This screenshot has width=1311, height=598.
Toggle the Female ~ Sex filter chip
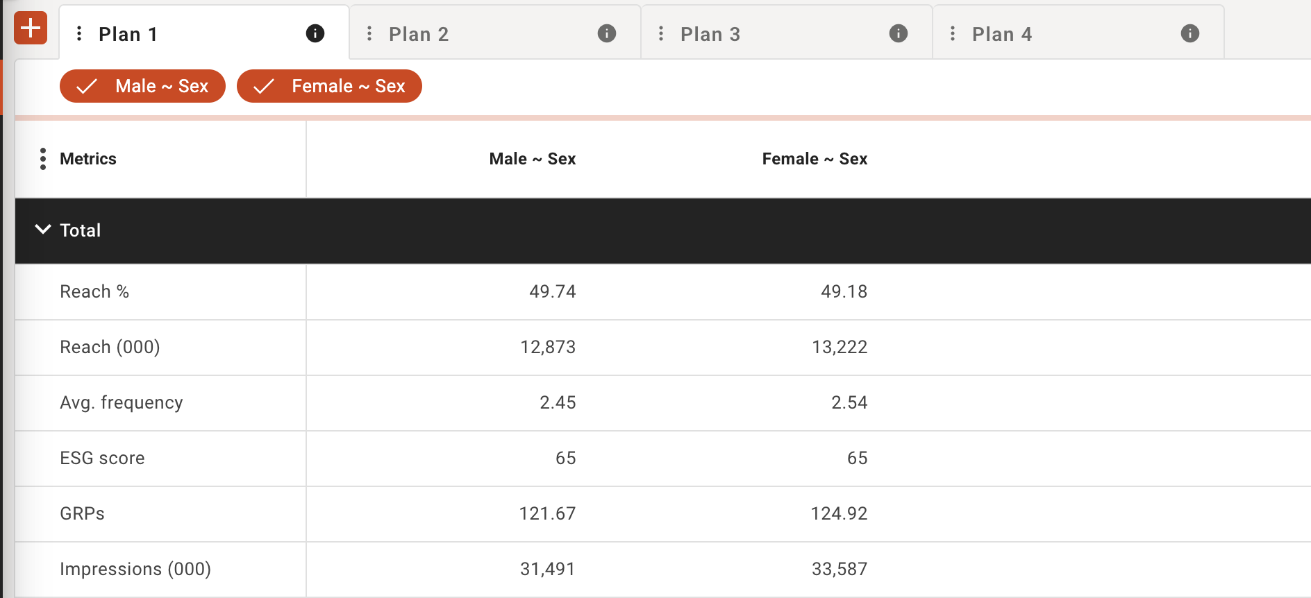click(x=329, y=86)
